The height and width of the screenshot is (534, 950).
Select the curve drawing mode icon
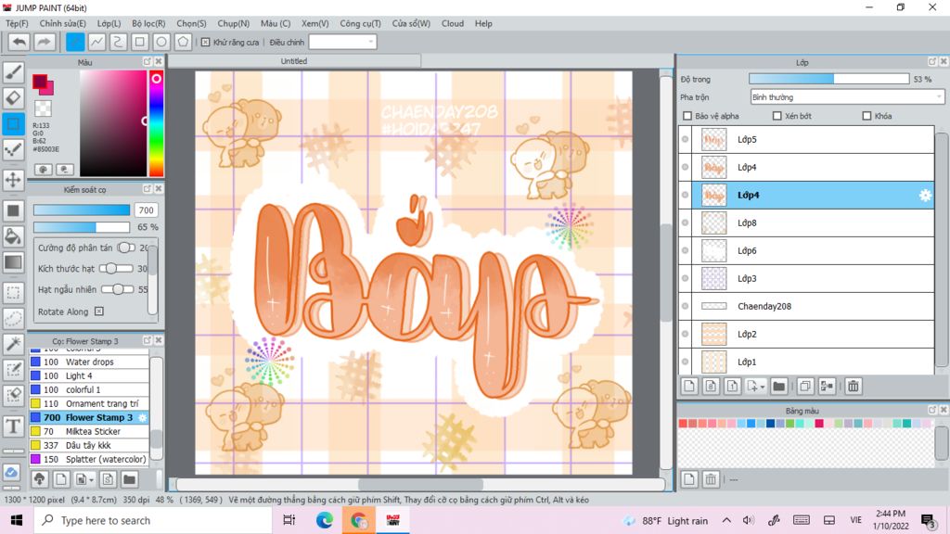(x=118, y=42)
